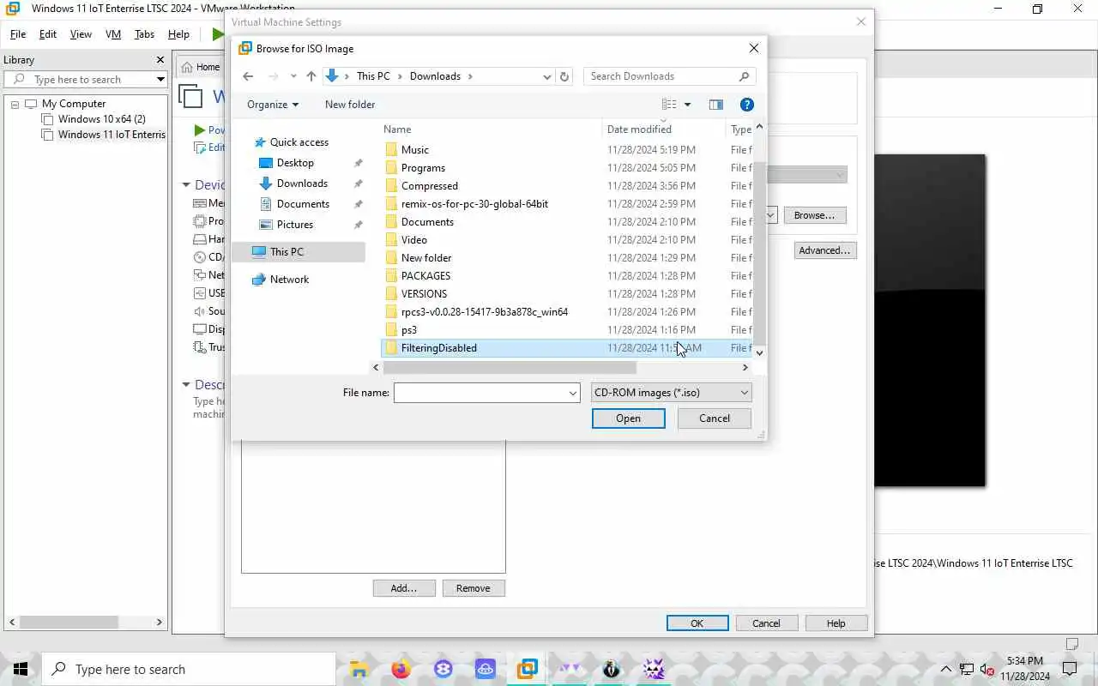This screenshot has width=1098, height=686.
Task: Cancel the Browse for ISO dialog
Action: click(715, 418)
